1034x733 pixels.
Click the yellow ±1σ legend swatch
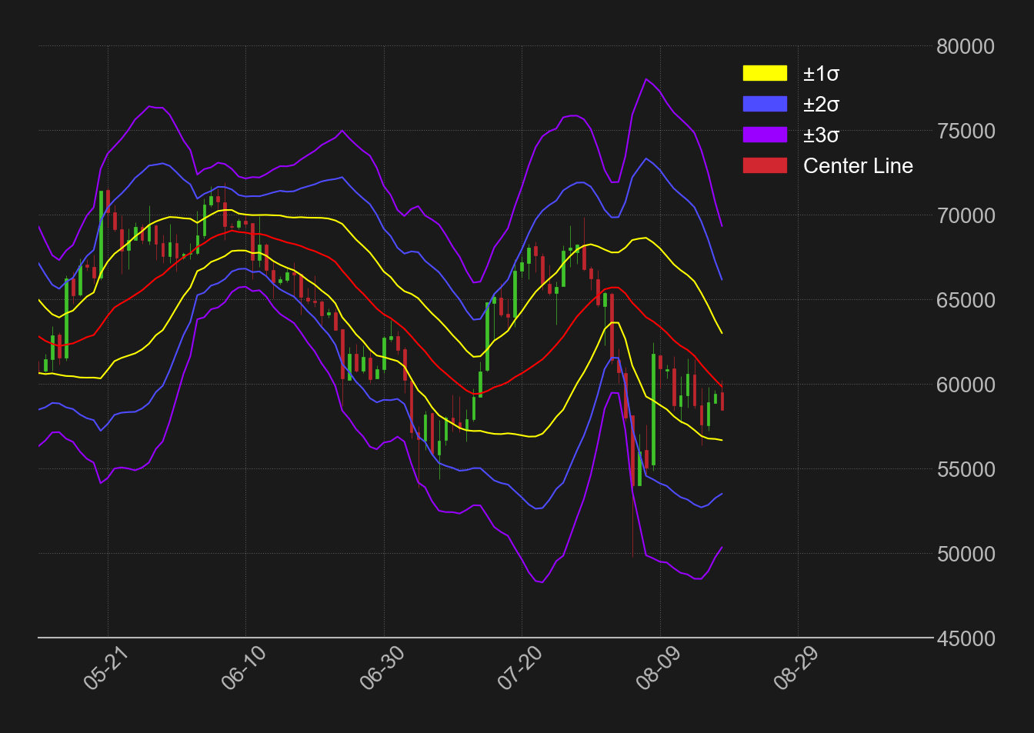[x=765, y=74]
